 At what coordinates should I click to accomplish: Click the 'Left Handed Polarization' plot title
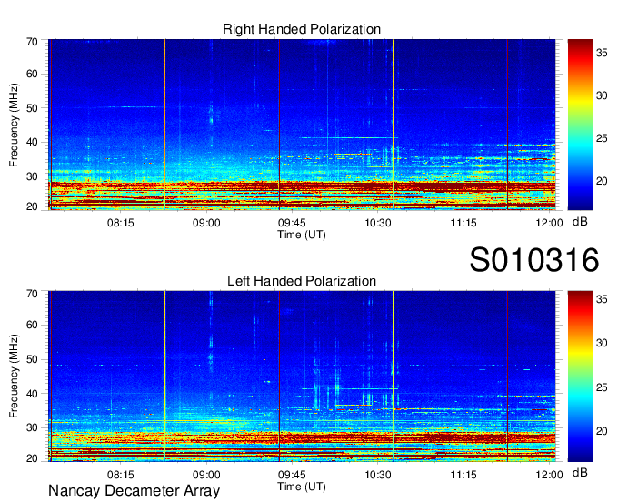pos(302,281)
